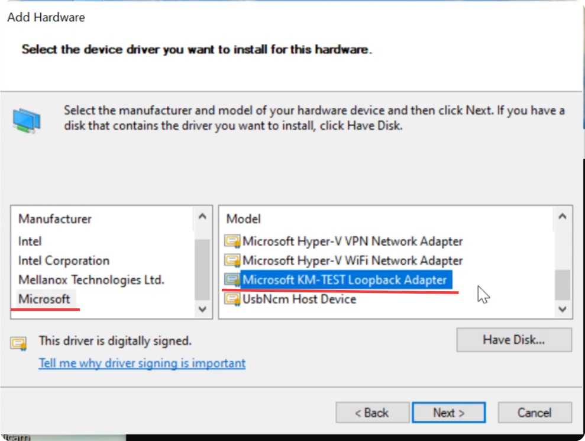The image size is (585, 441).
Task: Select Microsoft Hyper-V VPN Network Adapter model
Action: [353, 242]
